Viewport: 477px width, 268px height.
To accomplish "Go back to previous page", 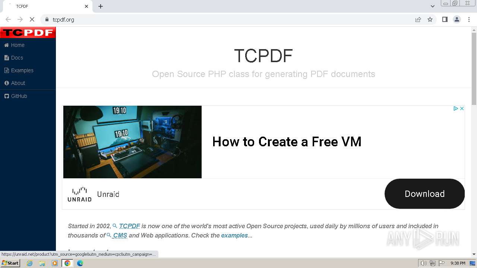I will [x=8, y=19].
